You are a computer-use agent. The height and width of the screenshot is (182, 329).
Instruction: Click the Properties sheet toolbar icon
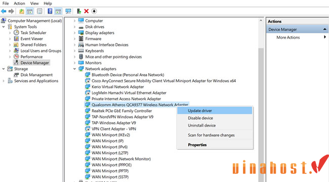pos(39,11)
